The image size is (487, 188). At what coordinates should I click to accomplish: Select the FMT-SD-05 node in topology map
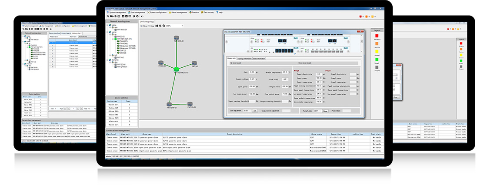(190, 104)
